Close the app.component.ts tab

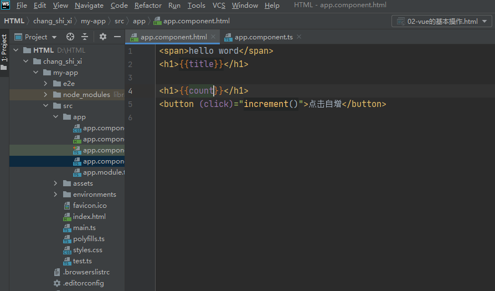(x=298, y=37)
